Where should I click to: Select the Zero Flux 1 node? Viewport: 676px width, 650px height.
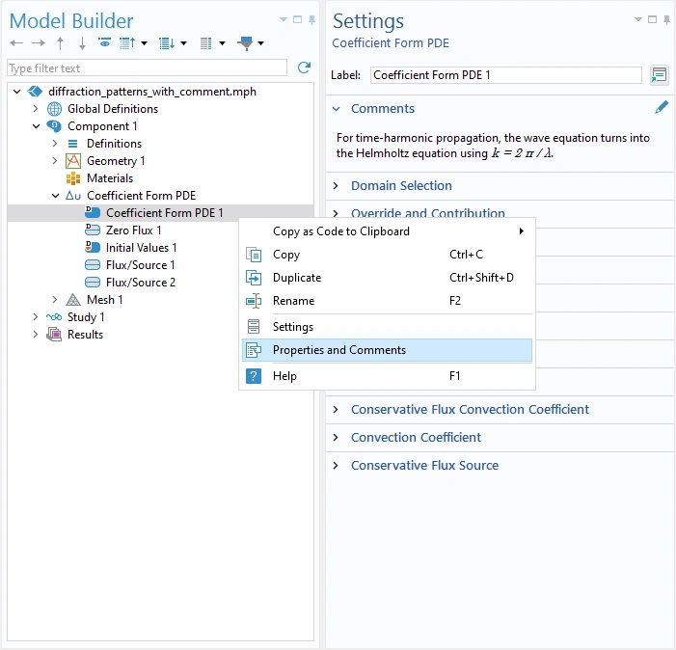(x=133, y=230)
